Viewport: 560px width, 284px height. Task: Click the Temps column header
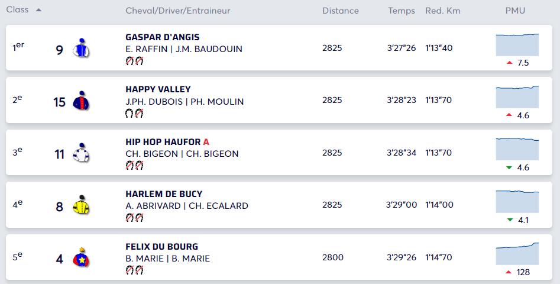[402, 11]
